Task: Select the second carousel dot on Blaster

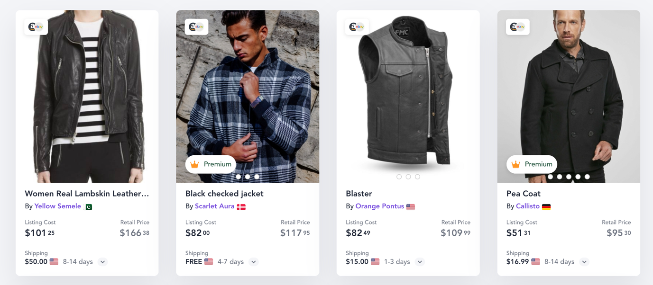Action: (408, 177)
